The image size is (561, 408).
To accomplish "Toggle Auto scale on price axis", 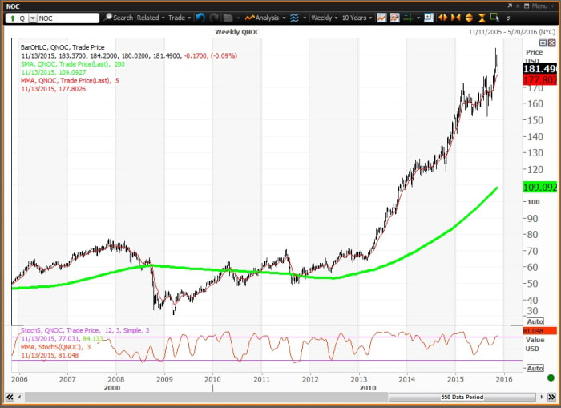I will click(534, 321).
